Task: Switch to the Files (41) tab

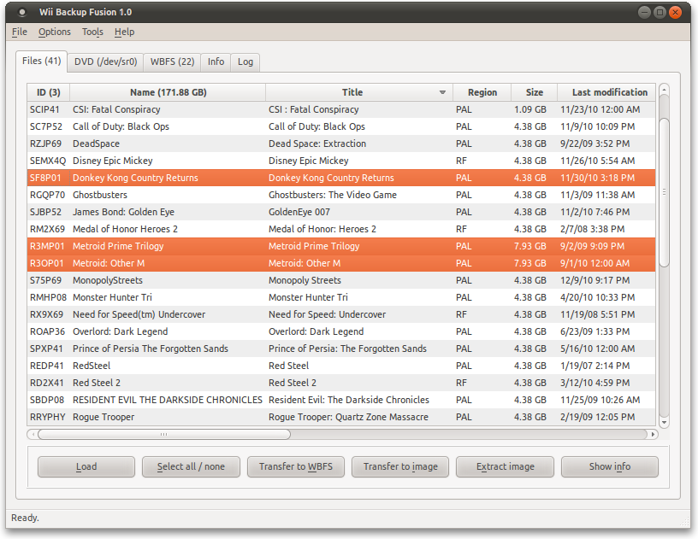Action: click(41, 61)
